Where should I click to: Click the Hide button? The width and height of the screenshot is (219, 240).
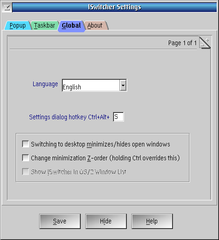click(106, 221)
